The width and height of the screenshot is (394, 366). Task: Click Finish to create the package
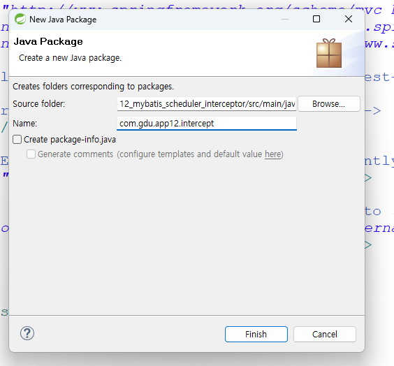pos(256,335)
